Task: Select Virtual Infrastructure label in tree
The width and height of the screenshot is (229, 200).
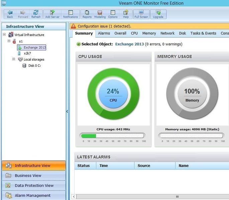Action: click(29, 35)
